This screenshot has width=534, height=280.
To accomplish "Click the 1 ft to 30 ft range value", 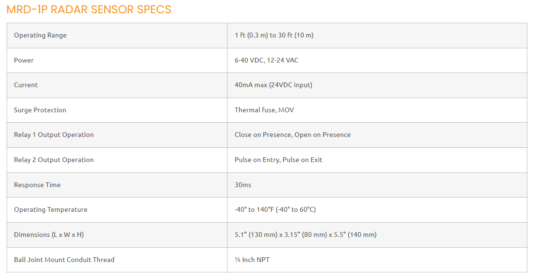I will tap(274, 36).
